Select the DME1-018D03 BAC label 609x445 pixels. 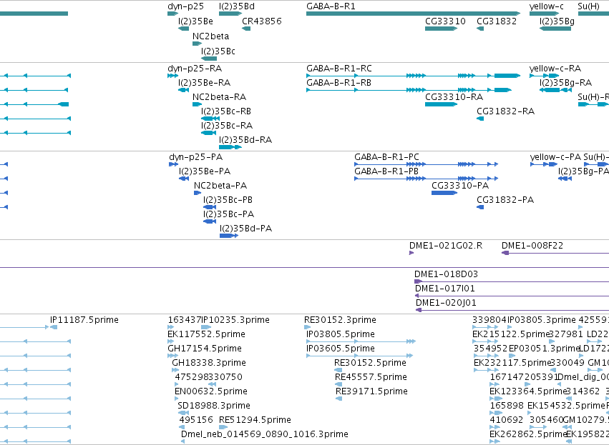(x=446, y=275)
